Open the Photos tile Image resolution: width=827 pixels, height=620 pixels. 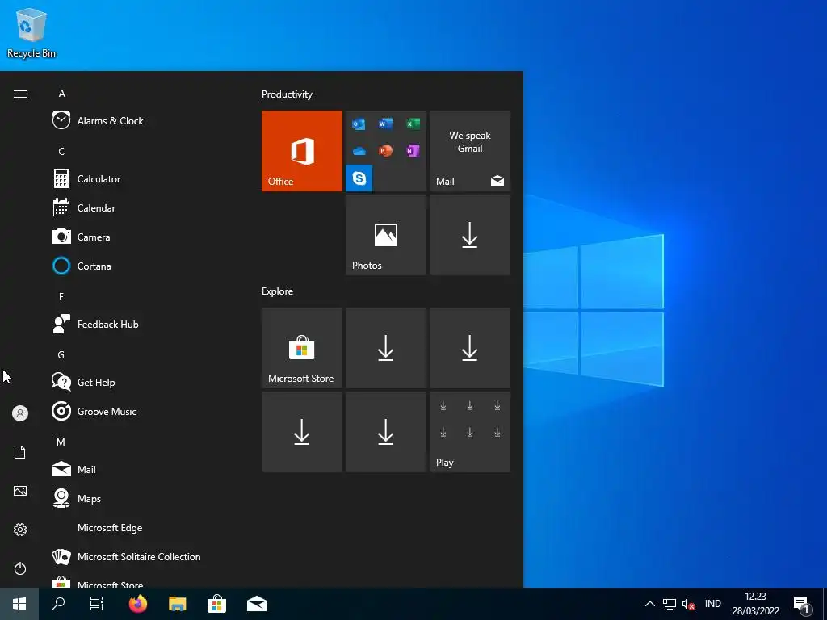click(385, 235)
